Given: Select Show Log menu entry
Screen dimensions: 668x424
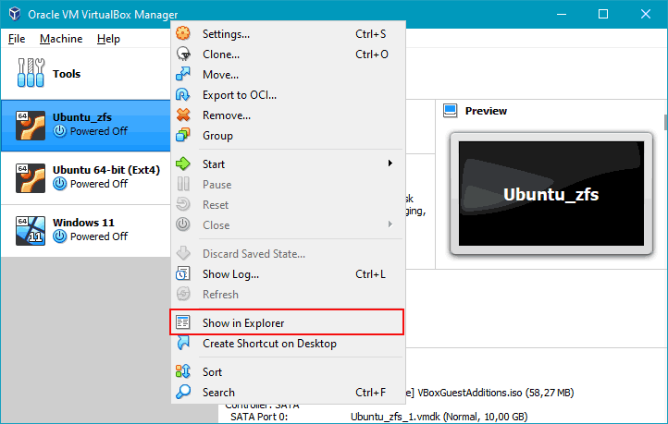Looking at the screenshot, I should tap(230, 274).
